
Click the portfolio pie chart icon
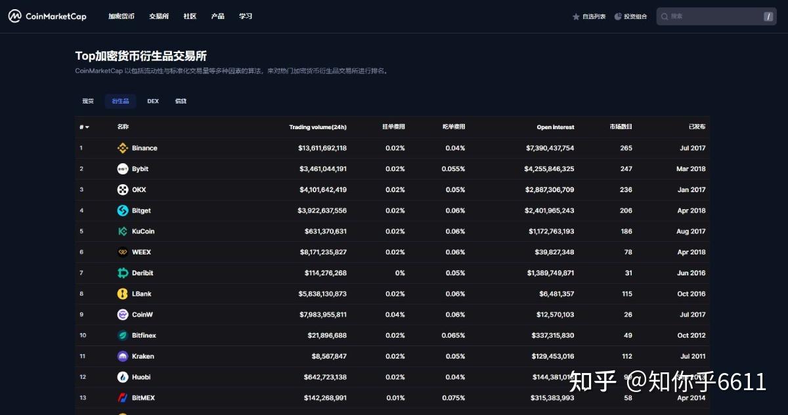[618, 16]
